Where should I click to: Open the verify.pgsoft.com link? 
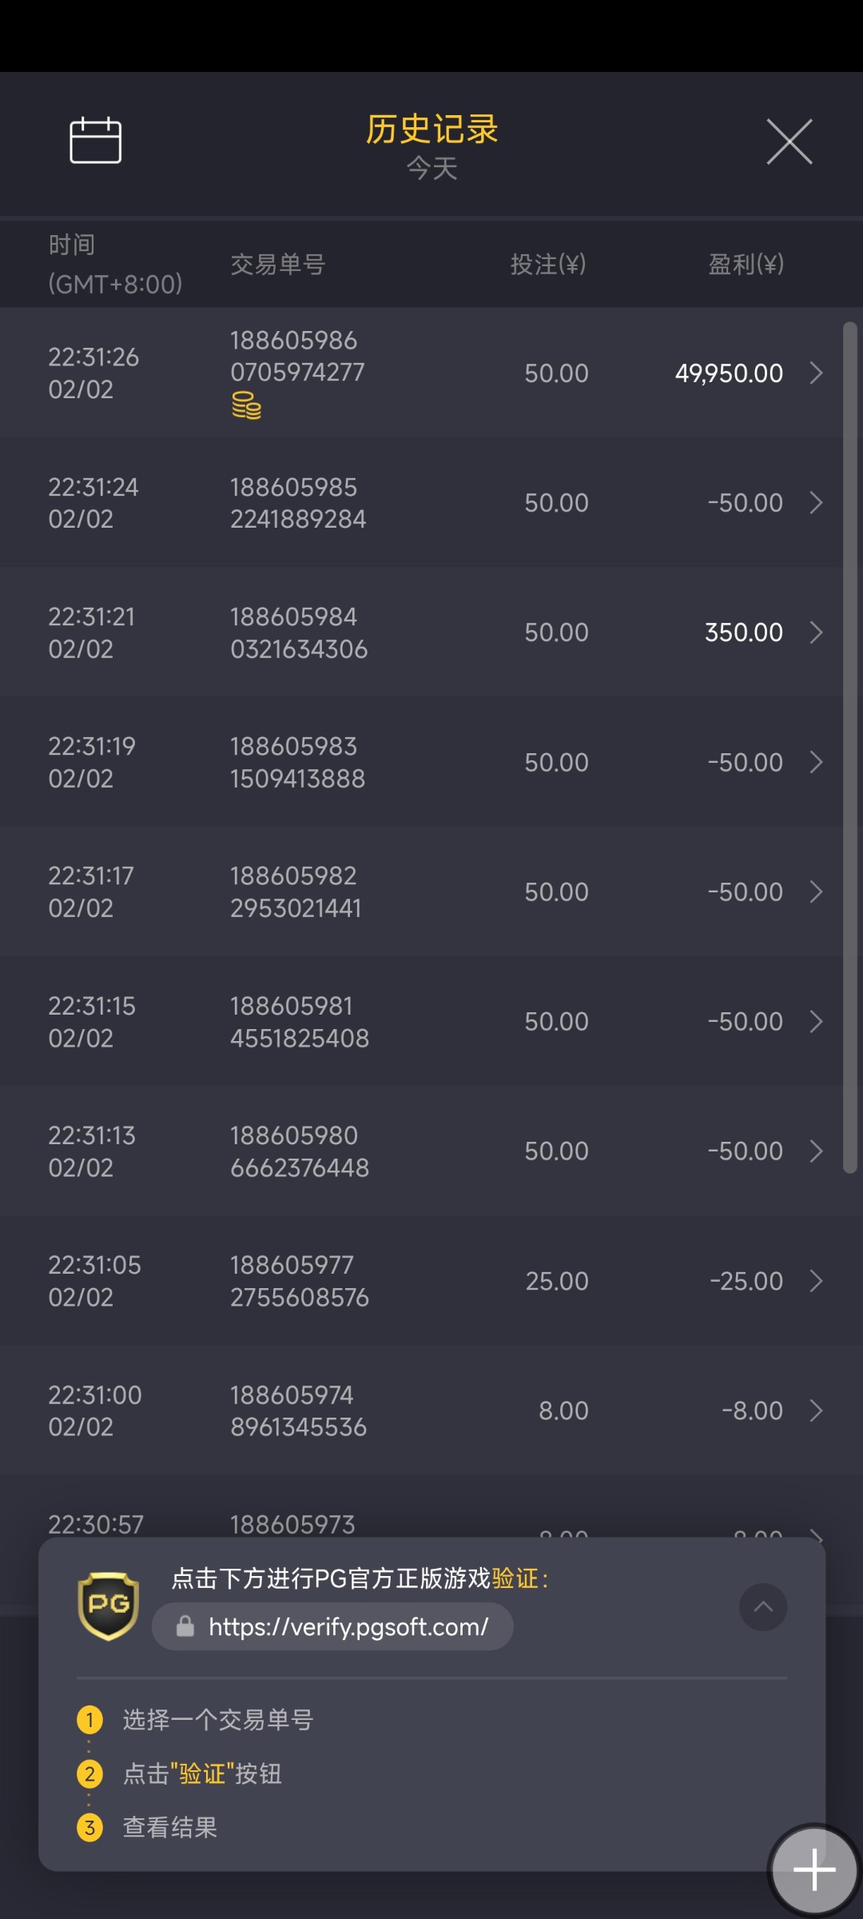(348, 1626)
